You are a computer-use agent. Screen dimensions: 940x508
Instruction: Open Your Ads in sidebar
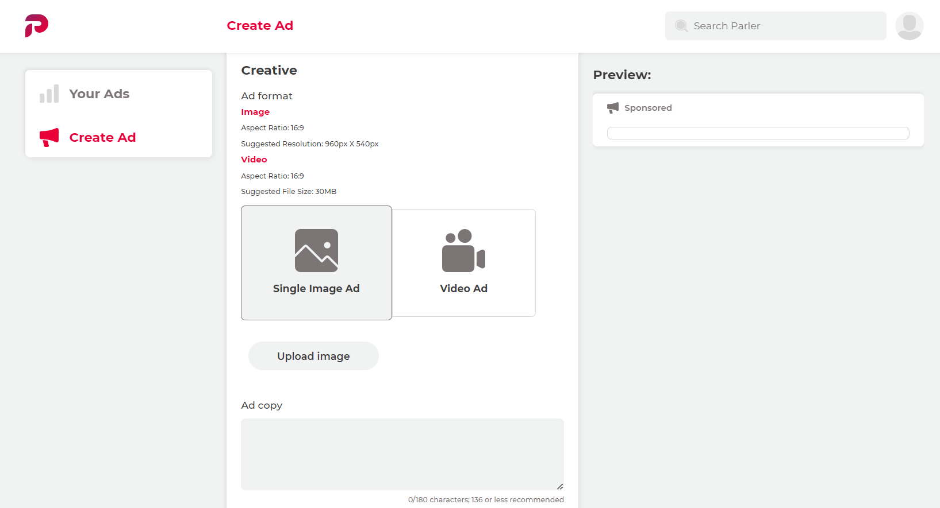(118, 94)
